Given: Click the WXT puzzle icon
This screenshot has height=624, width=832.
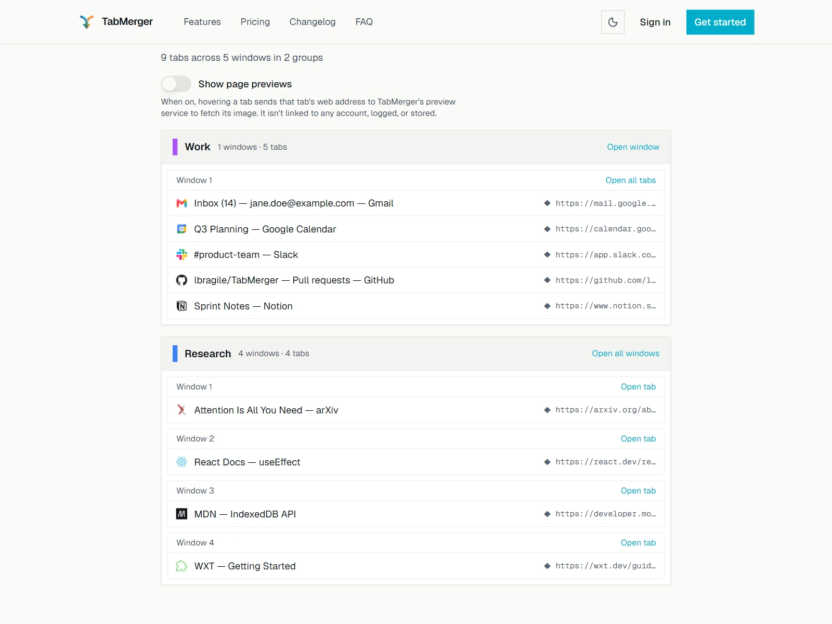Looking at the screenshot, I should coord(181,566).
